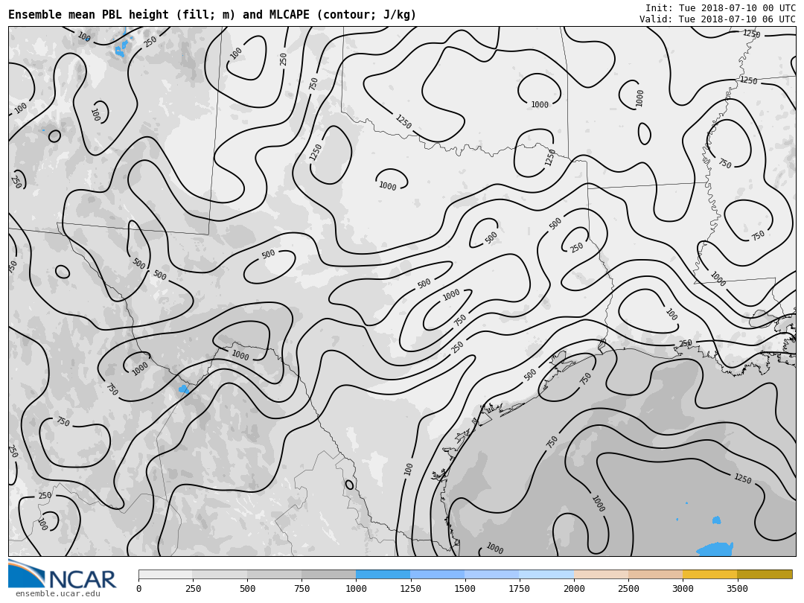Select the tan 2500–3000 colorbar swatch
The width and height of the screenshot is (804, 603).
[x=655, y=574]
